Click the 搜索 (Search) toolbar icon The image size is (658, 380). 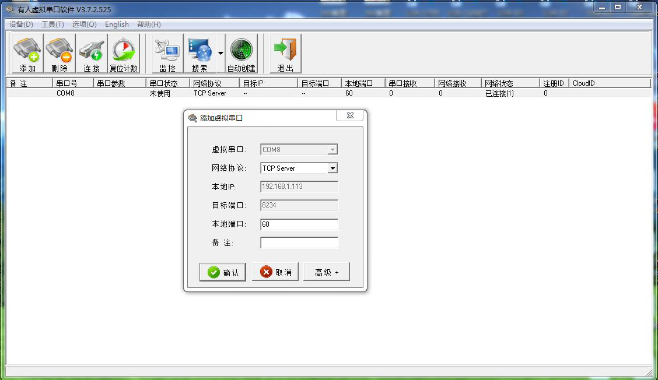199,54
